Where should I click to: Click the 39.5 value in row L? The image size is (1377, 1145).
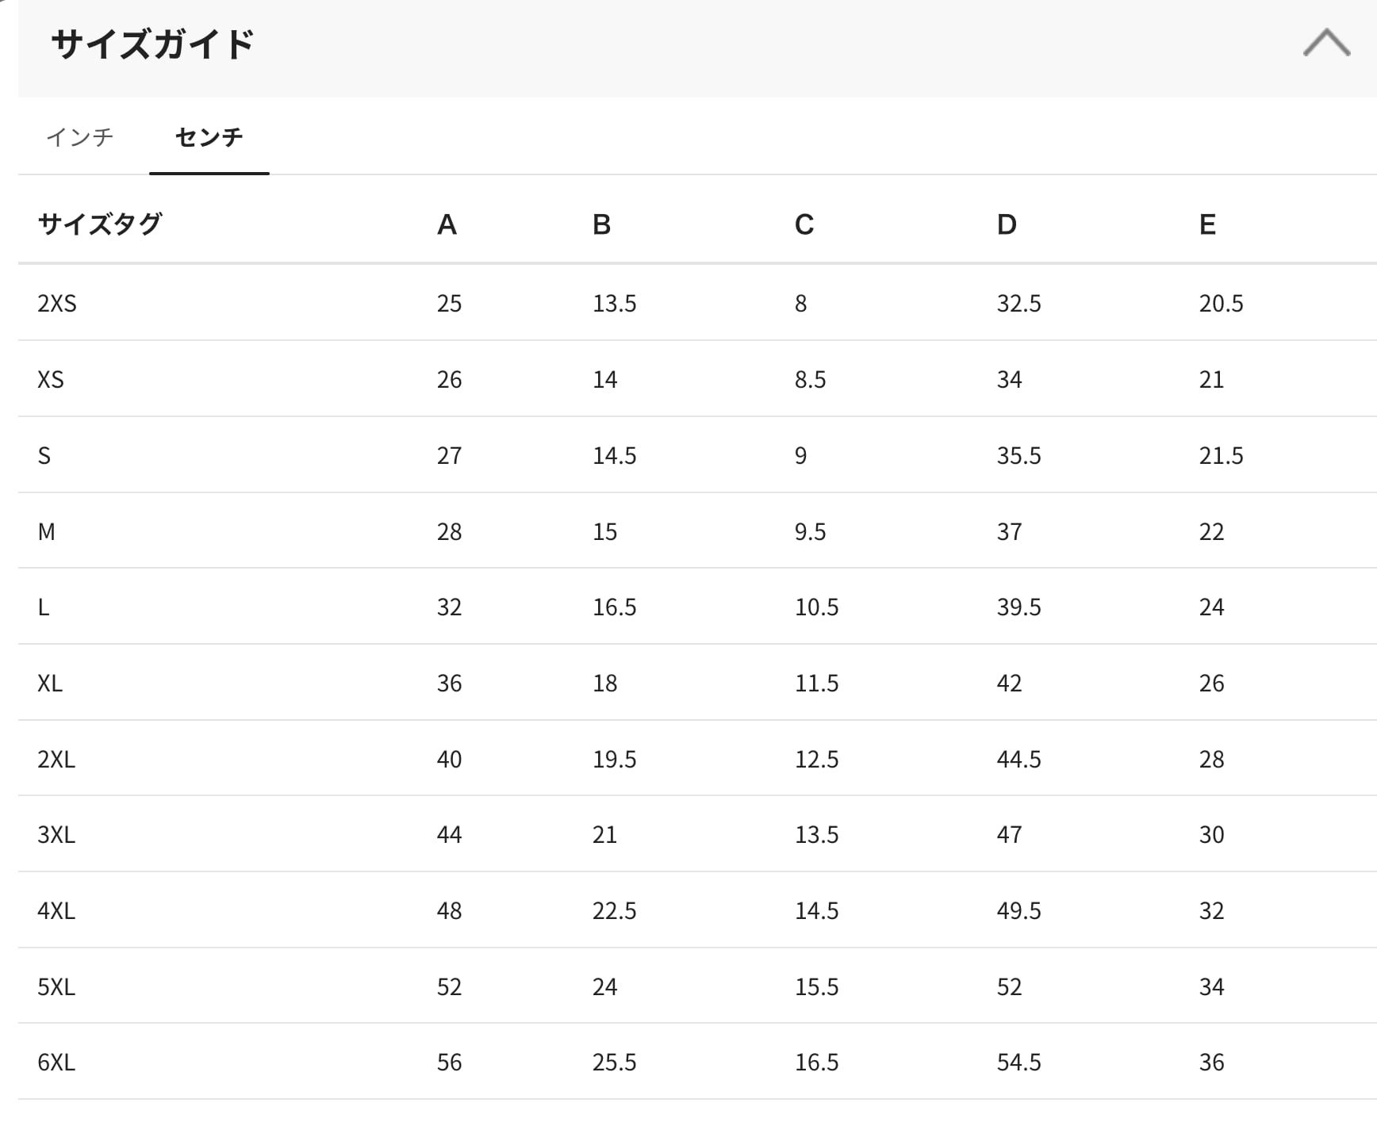(x=1018, y=607)
